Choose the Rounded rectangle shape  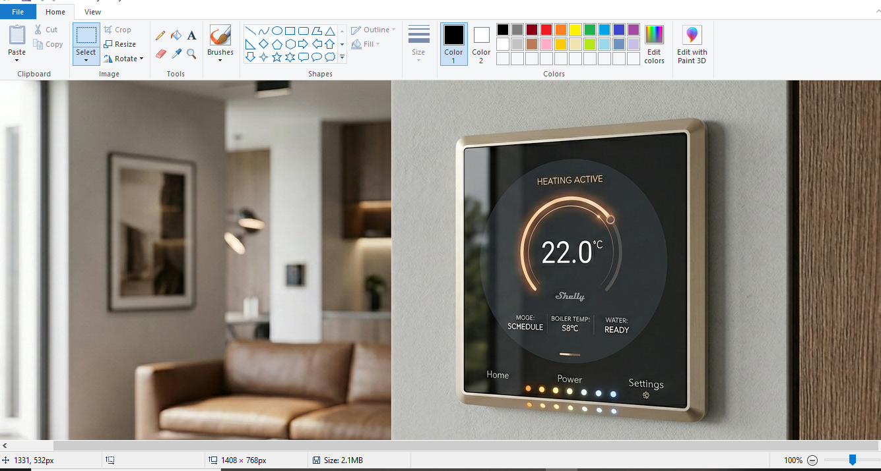point(304,31)
